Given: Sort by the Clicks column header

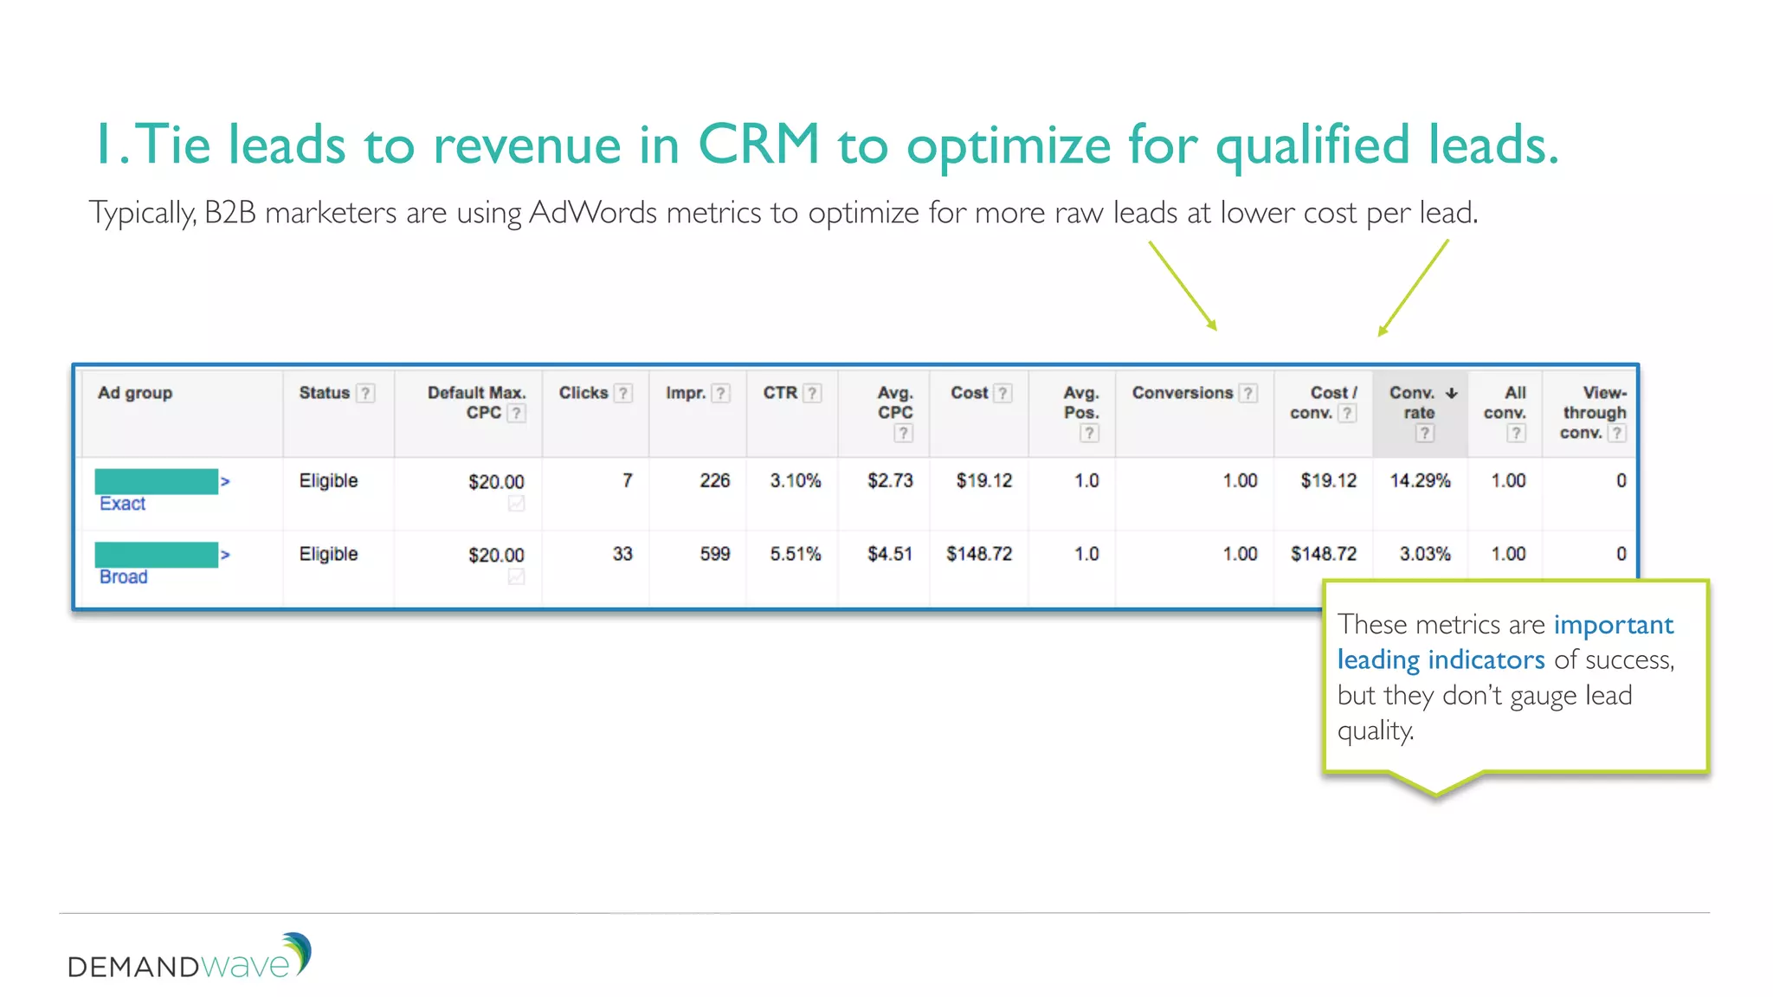Looking at the screenshot, I should 583,393.
